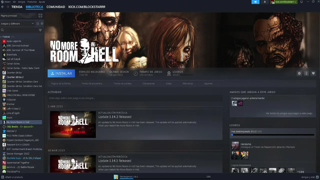Viewport: 320px width, 180px height.
Task: Open Steam big picture monitor icon
Action: pos(301,2)
